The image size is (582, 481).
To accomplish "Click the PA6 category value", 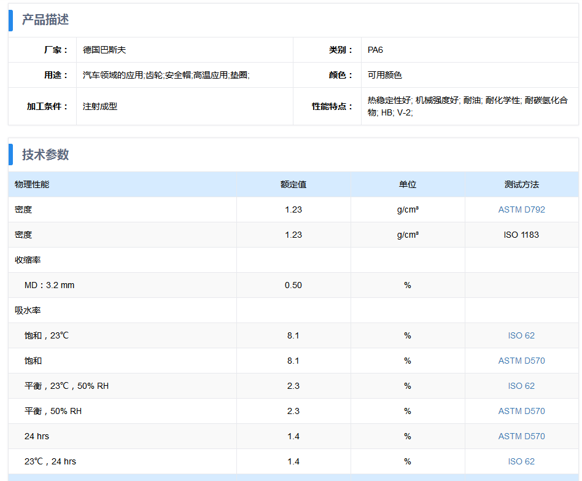I will point(375,50).
